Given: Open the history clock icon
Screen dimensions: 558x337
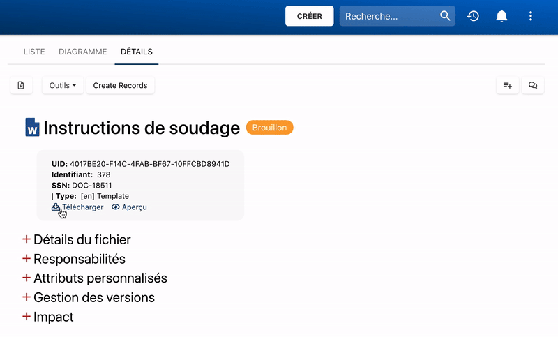Looking at the screenshot, I should 474,16.
